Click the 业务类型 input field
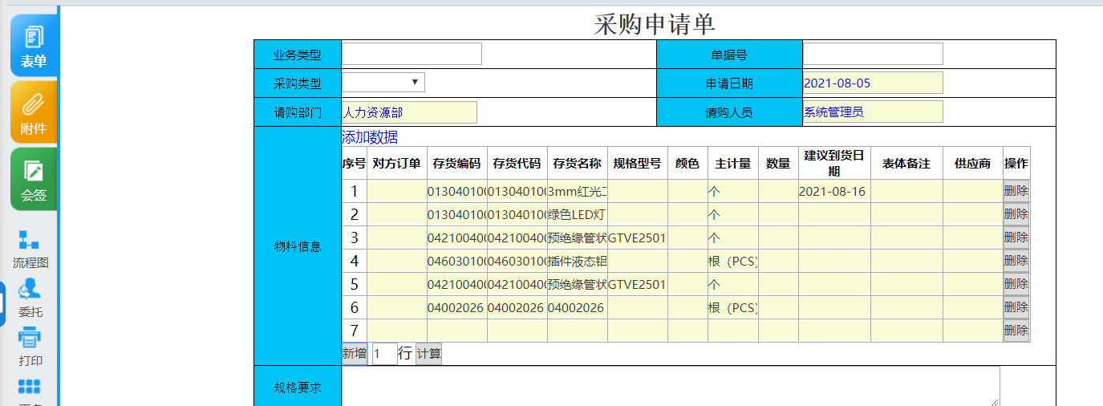Image resolution: width=1103 pixels, height=406 pixels. (412, 54)
